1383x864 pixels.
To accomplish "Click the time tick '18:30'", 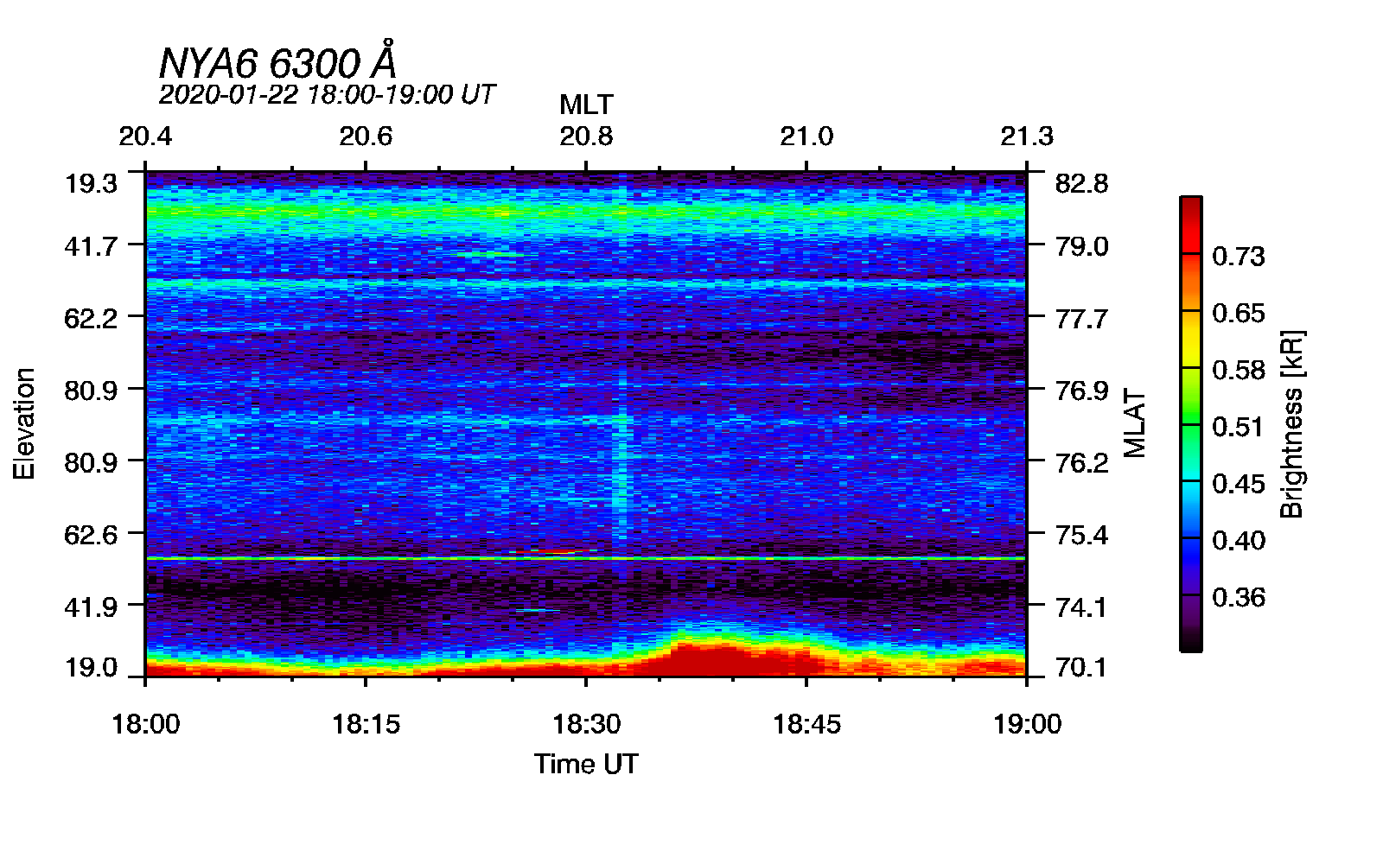I will coord(586,723).
